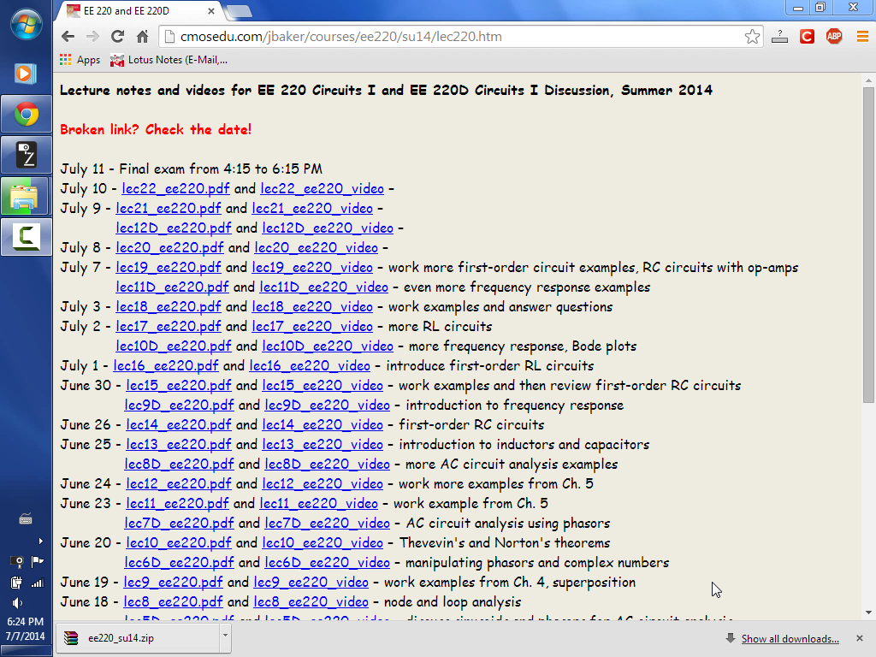Open lec19_ee220_video link
Image resolution: width=876 pixels, height=657 pixels.
(312, 268)
